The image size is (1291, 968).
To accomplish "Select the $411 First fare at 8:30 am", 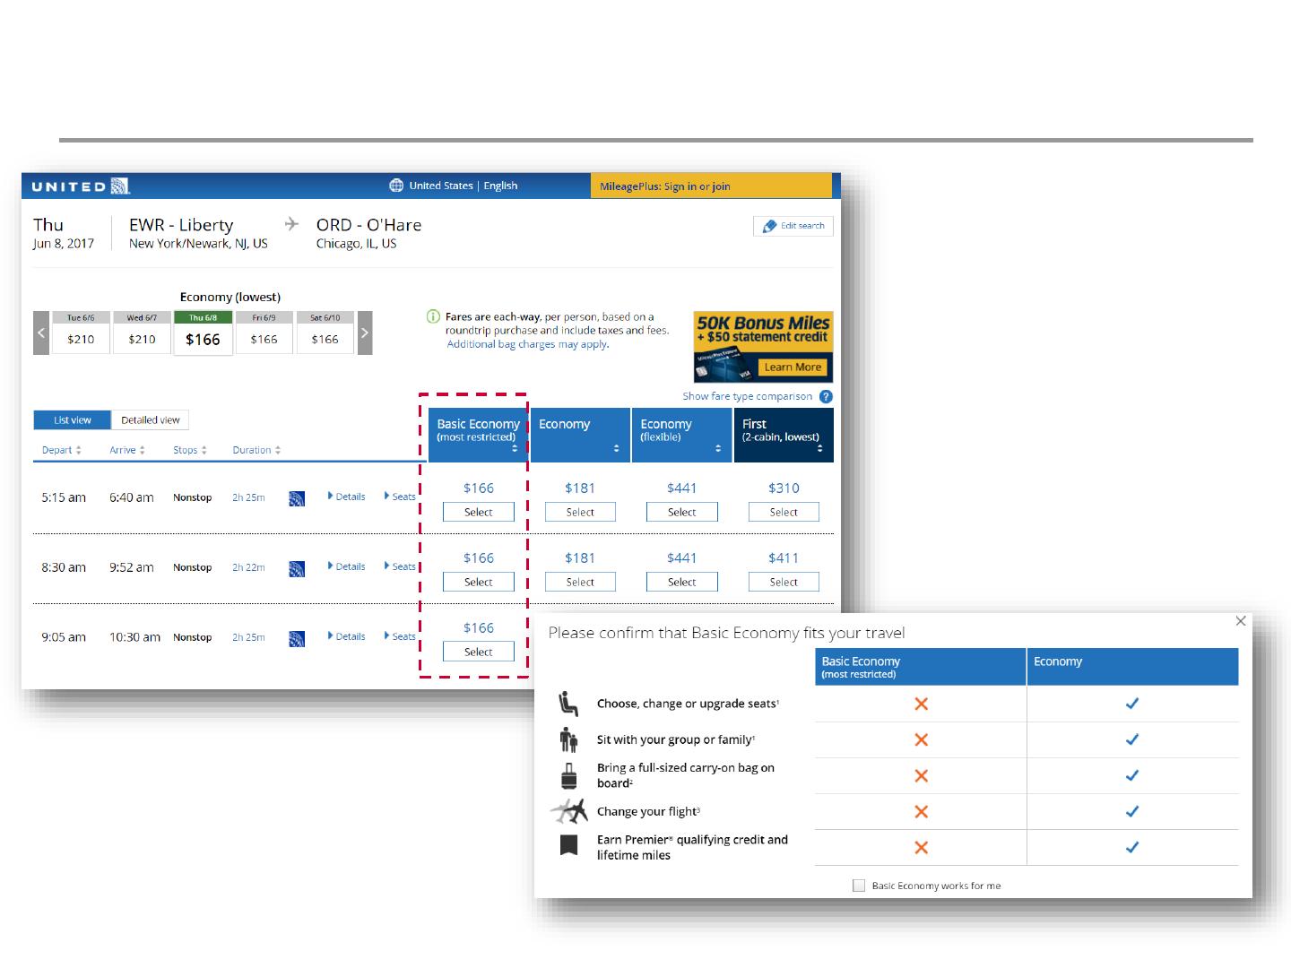I will tap(784, 582).
